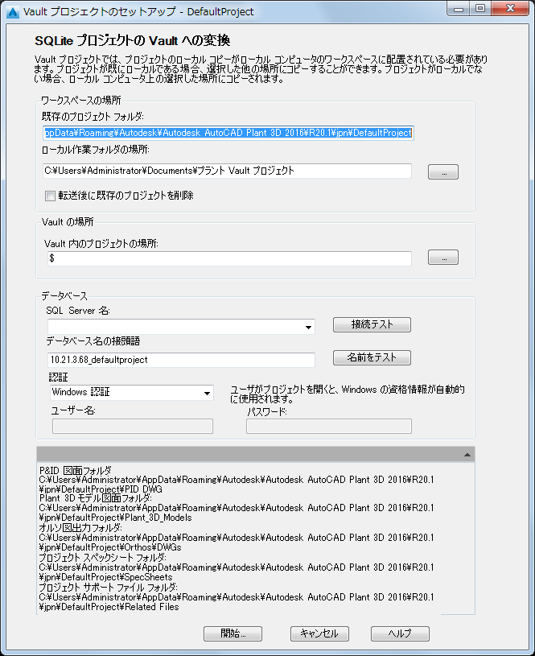535x656 pixels.
Task: Click the SQLite プロジェクトの Vault への変換 heading
Action: [132, 40]
